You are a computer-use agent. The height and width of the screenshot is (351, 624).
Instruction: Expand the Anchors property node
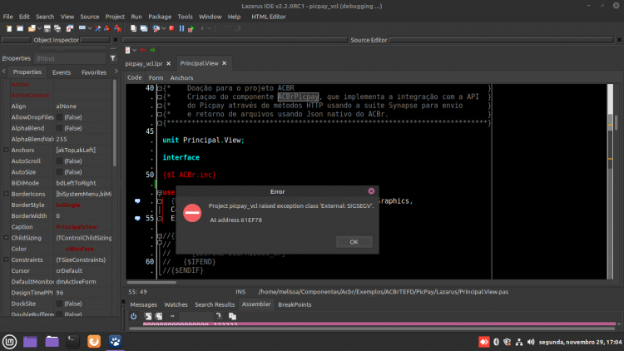pyautogui.click(x=6, y=150)
